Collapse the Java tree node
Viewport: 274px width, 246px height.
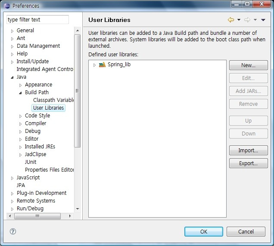coord(12,77)
